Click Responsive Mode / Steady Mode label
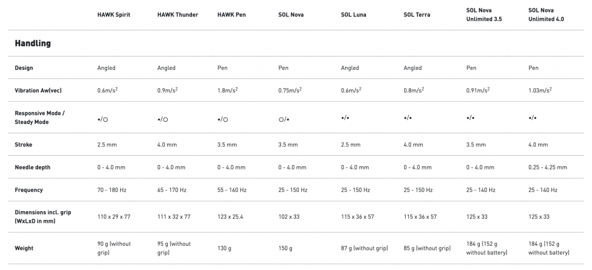The height and width of the screenshot is (270, 592). 40,118
